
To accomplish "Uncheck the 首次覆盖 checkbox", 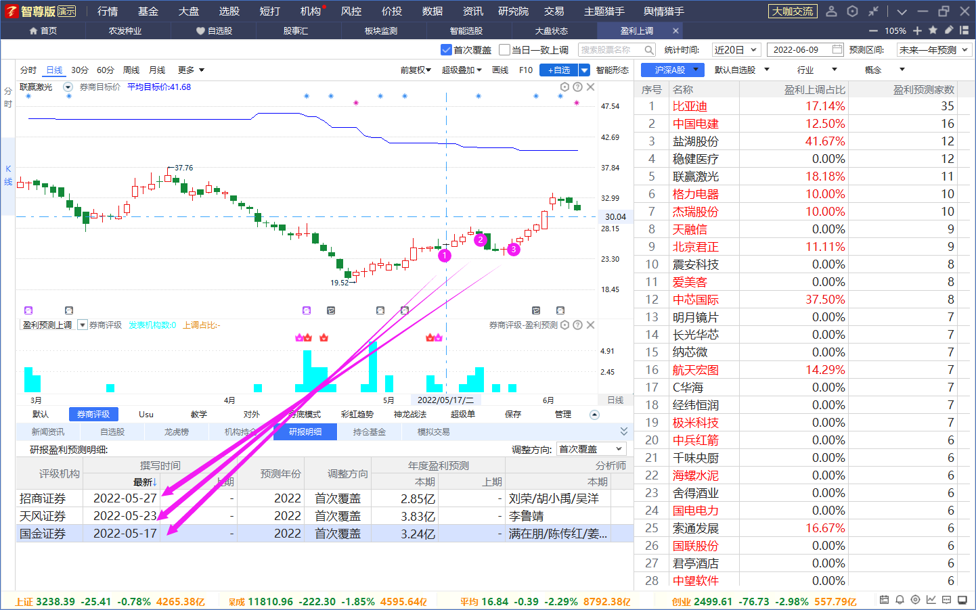I will click(x=446, y=49).
